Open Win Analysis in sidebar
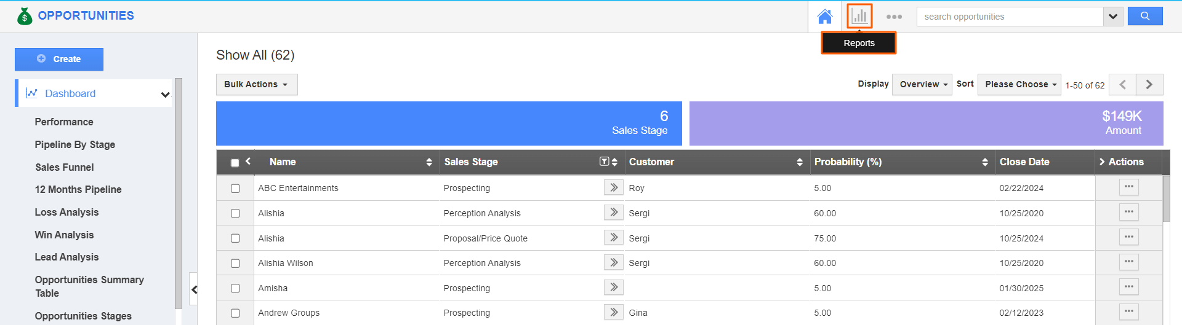The image size is (1182, 325). coord(64,235)
